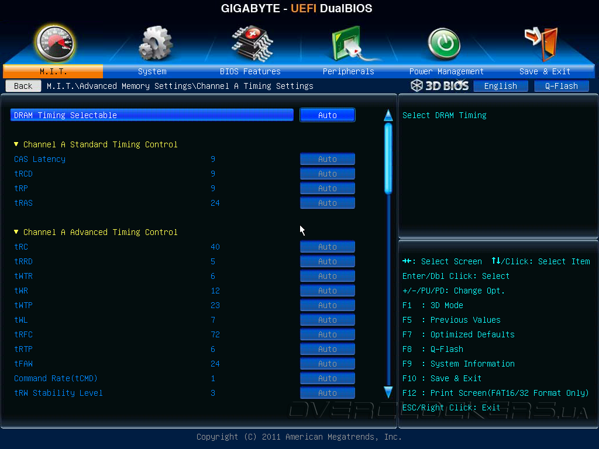Click the scrollbar down arrow
This screenshot has width=599, height=449.
click(x=388, y=392)
